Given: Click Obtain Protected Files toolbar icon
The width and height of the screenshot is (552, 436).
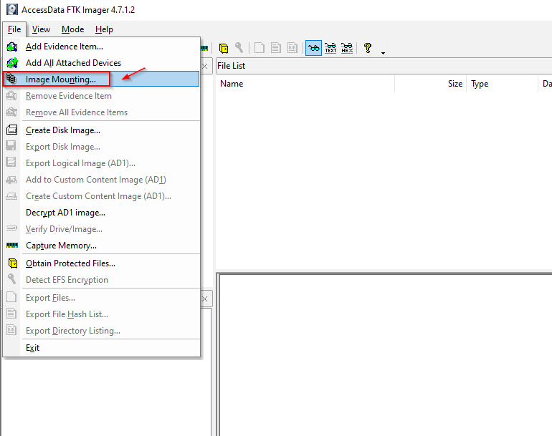Looking at the screenshot, I should [x=224, y=48].
